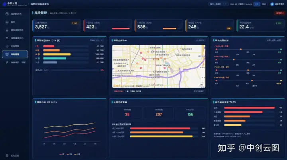Screen dimensions: 287x160
Task: Click the 中创云图 logo icon in the header
Action: coord(4,4)
